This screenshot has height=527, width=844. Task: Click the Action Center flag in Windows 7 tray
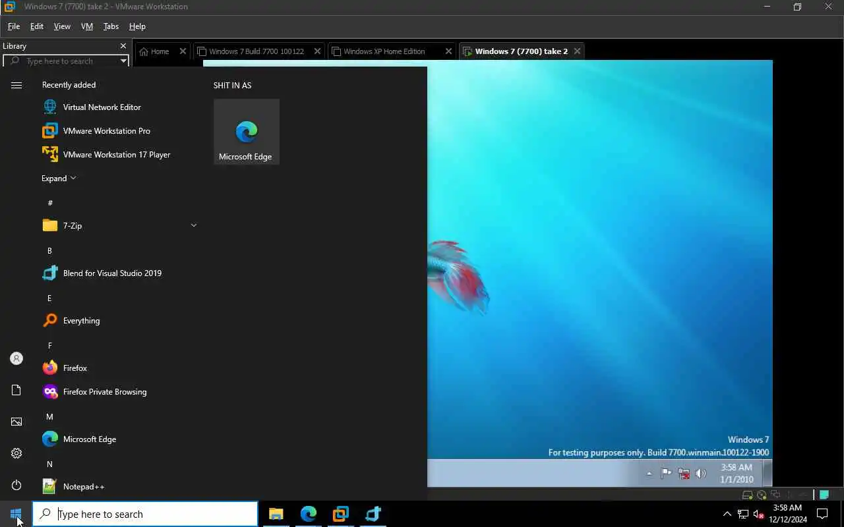[666, 473]
